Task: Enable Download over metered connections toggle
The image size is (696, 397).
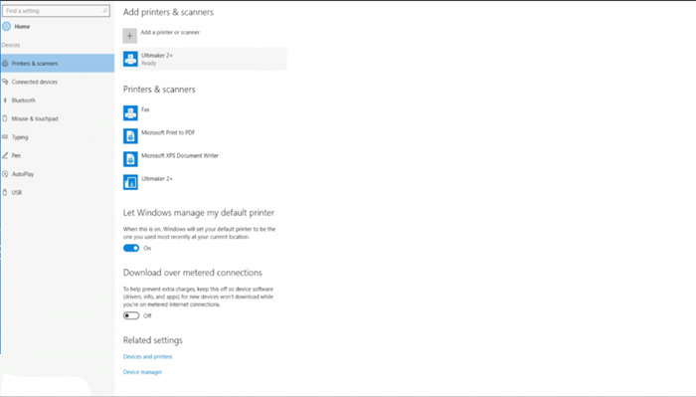Action: click(131, 315)
